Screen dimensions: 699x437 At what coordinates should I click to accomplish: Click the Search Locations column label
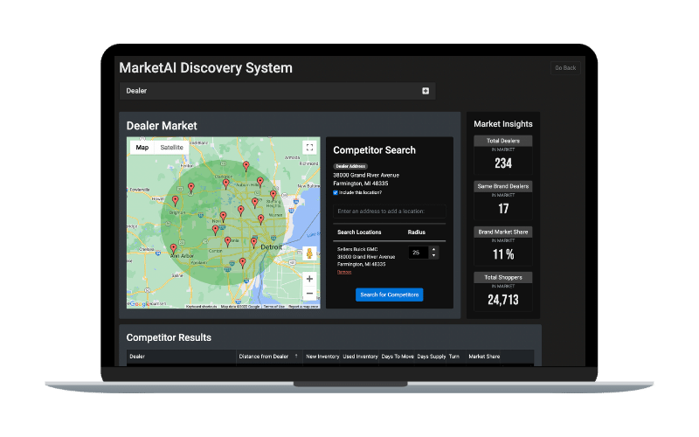pyautogui.click(x=359, y=232)
